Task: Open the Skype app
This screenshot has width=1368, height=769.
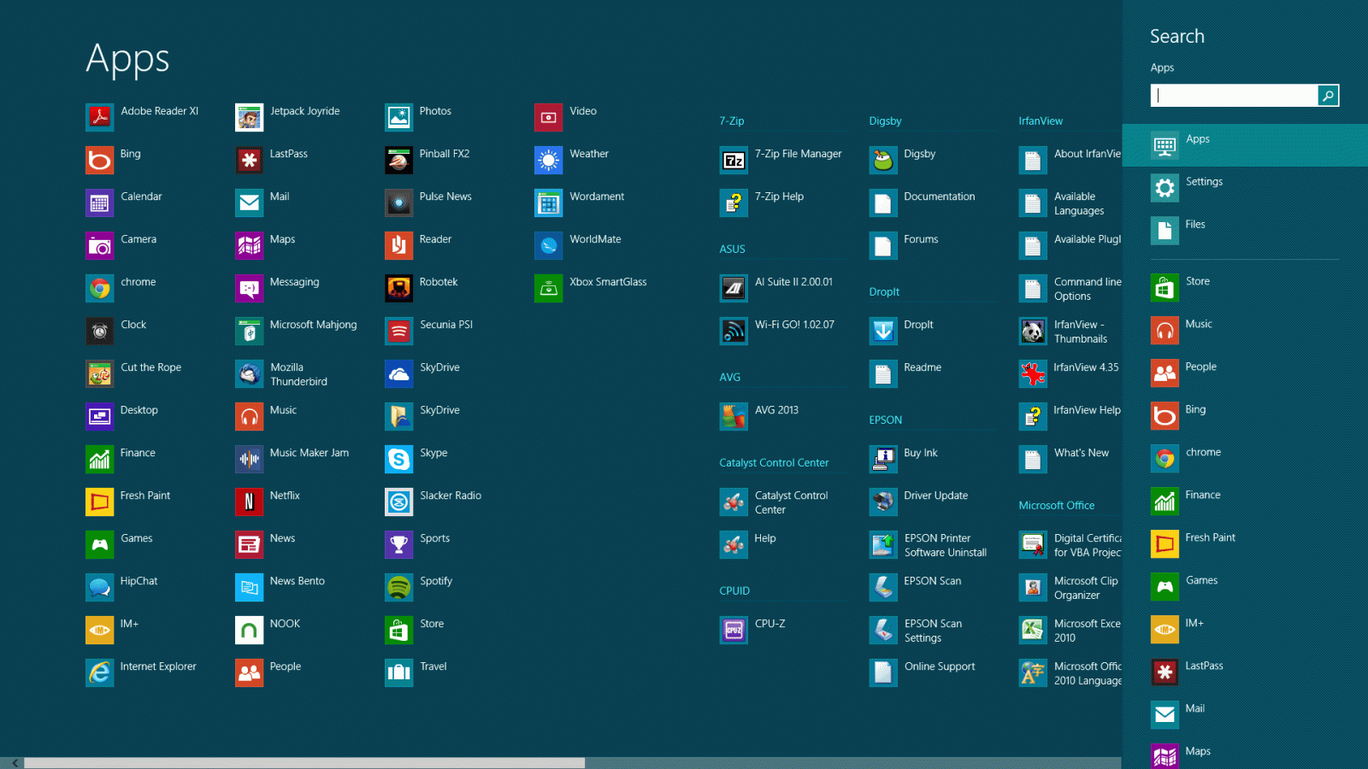Action: pos(432,459)
